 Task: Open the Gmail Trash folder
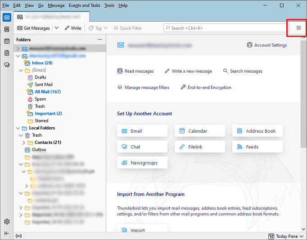(x=40, y=106)
